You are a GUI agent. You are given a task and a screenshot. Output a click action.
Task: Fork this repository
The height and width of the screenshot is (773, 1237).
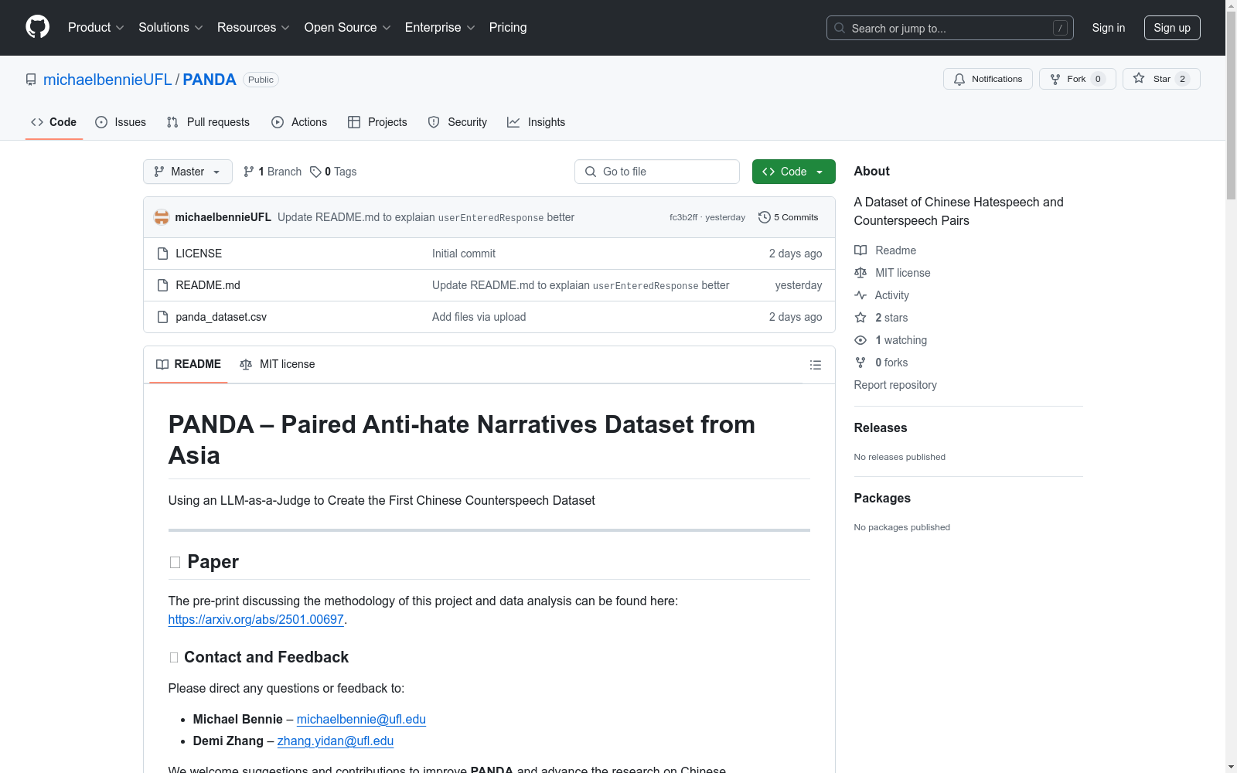click(1077, 79)
